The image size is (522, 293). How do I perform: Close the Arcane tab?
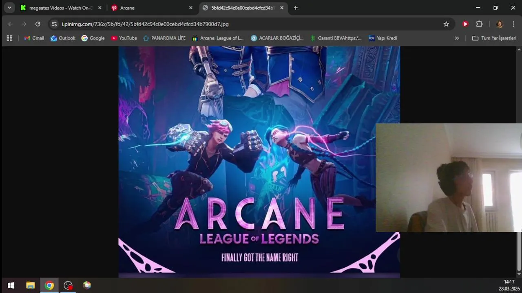click(x=190, y=8)
